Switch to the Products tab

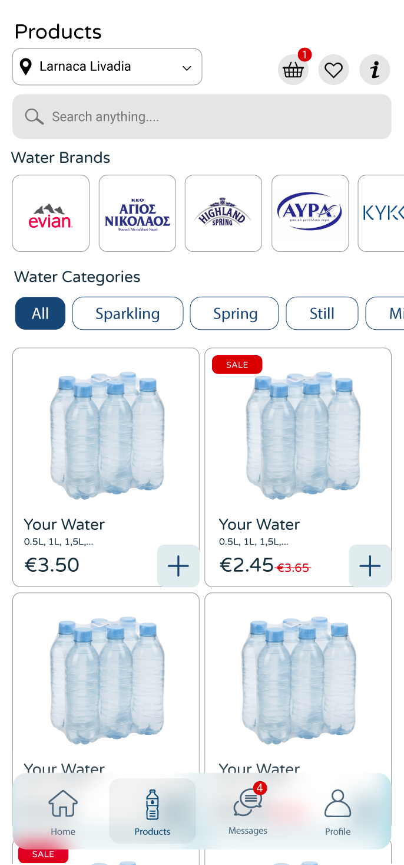coord(153,812)
